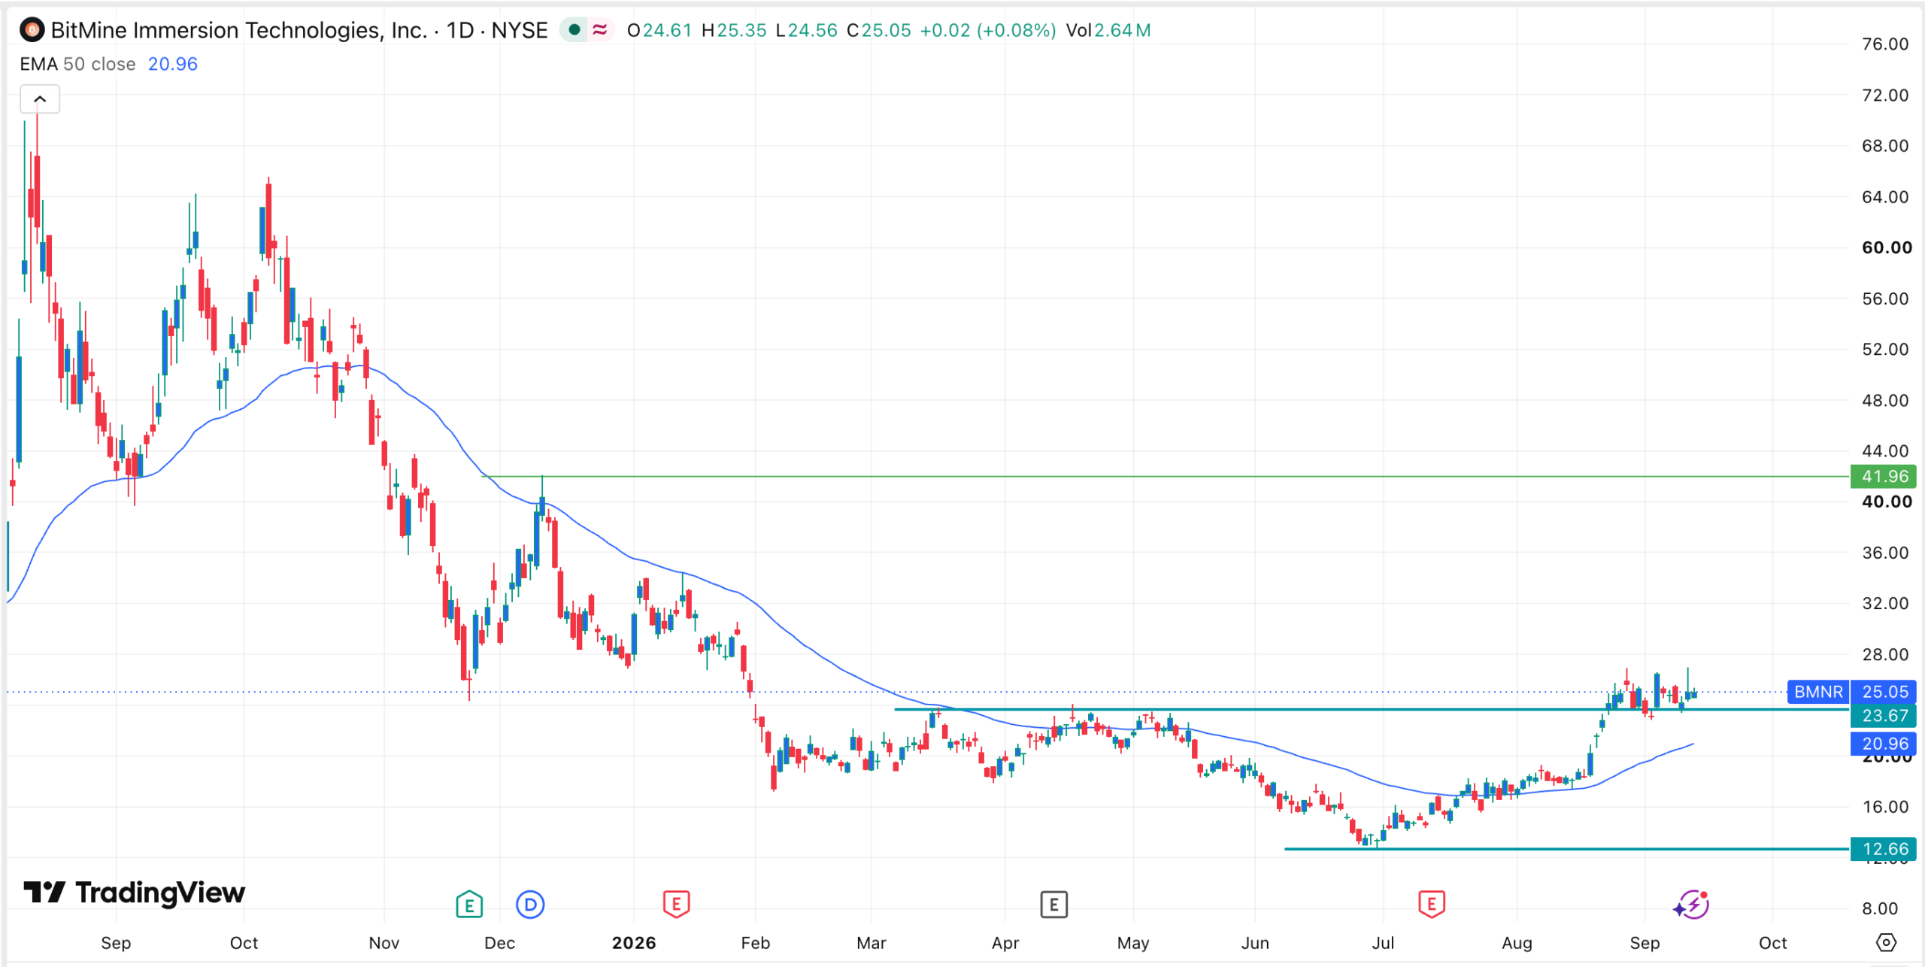
Task: Click the pink approximate-data wave icon
Action: [x=600, y=30]
